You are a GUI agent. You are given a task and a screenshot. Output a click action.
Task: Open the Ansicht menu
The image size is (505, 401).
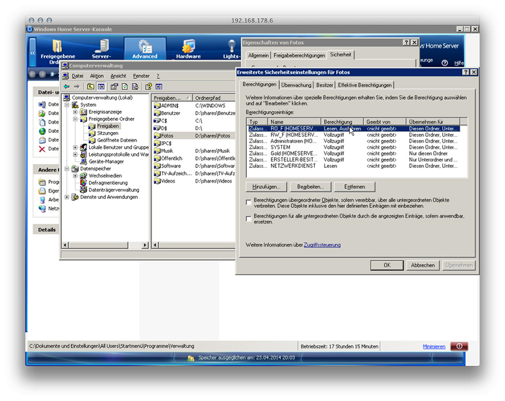click(x=118, y=76)
